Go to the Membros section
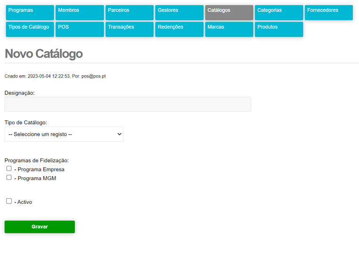This screenshot has width=359, height=257. tap(79, 13)
